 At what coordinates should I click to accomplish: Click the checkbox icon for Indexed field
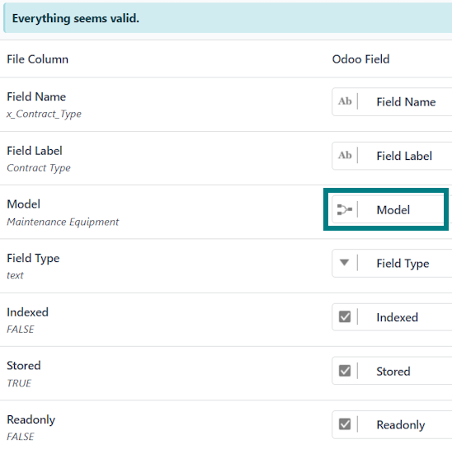pyautogui.click(x=345, y=317)
